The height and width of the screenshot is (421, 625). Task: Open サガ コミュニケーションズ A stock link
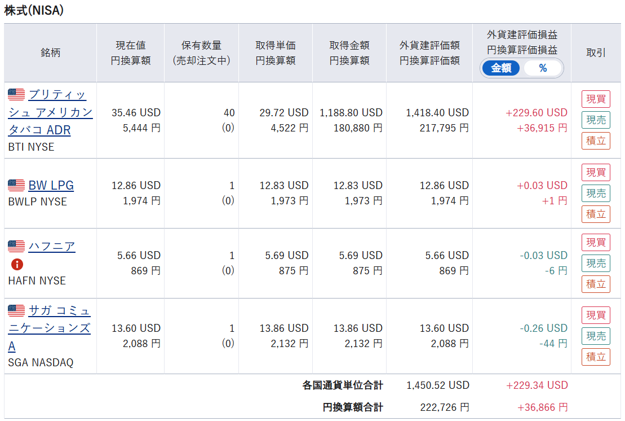pos(50,328)
